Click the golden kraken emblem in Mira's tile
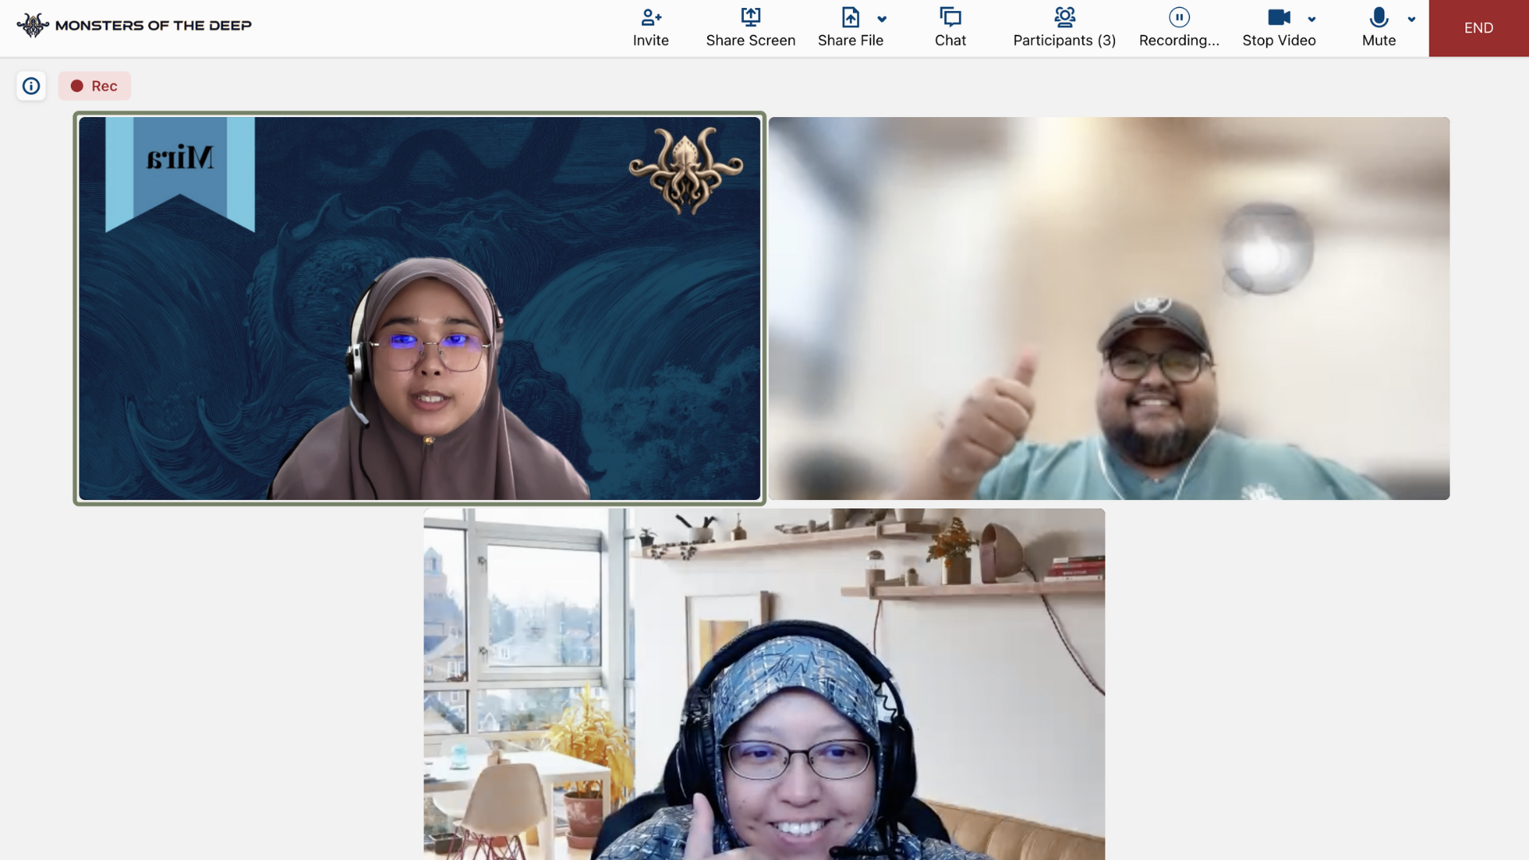The image size is (1529, 860). (x=686, y=171)
